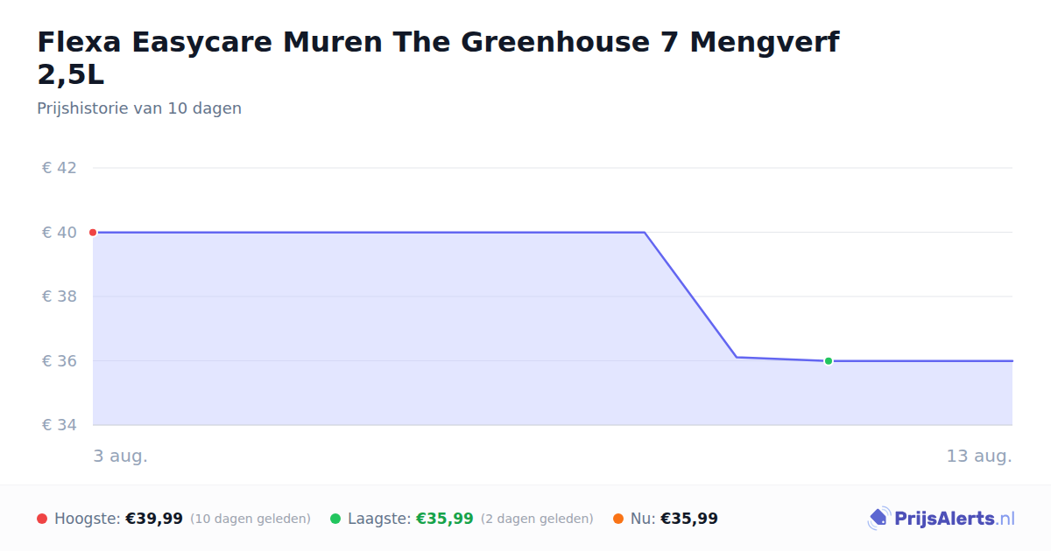This screenshot has width=1051, height=551.
Task: Click the 3 aug. start date label
Action: tap(121, 457)
